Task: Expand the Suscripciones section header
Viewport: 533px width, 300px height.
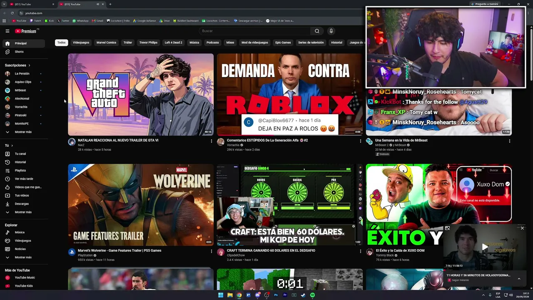Action: point(17,65)
